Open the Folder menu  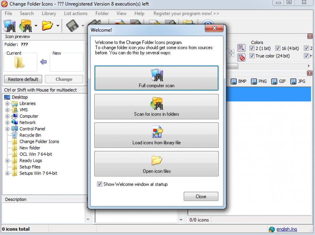click(102, 13)
